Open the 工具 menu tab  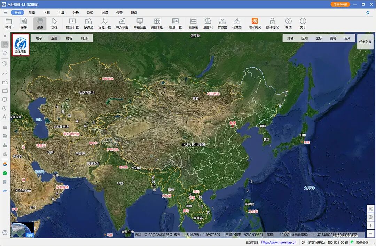[x=61, y=13]
